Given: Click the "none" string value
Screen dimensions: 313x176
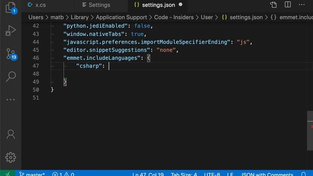Looking at the screenshot, I should (x=166, y=50).
